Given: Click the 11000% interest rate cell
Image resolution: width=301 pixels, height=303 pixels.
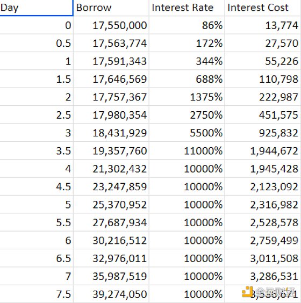Looking at the screenshot, I should 187,151.
